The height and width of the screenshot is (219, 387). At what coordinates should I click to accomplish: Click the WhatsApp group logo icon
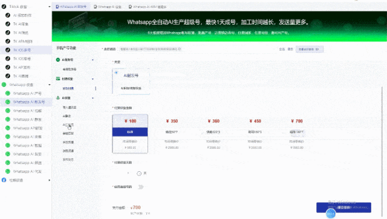tap(4, 85)
